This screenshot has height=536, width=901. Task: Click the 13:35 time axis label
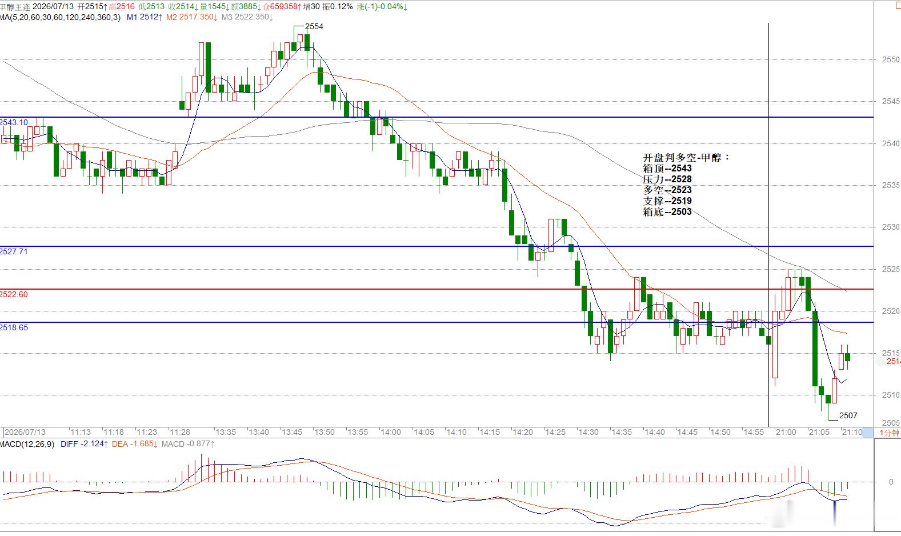click(226, 432)
